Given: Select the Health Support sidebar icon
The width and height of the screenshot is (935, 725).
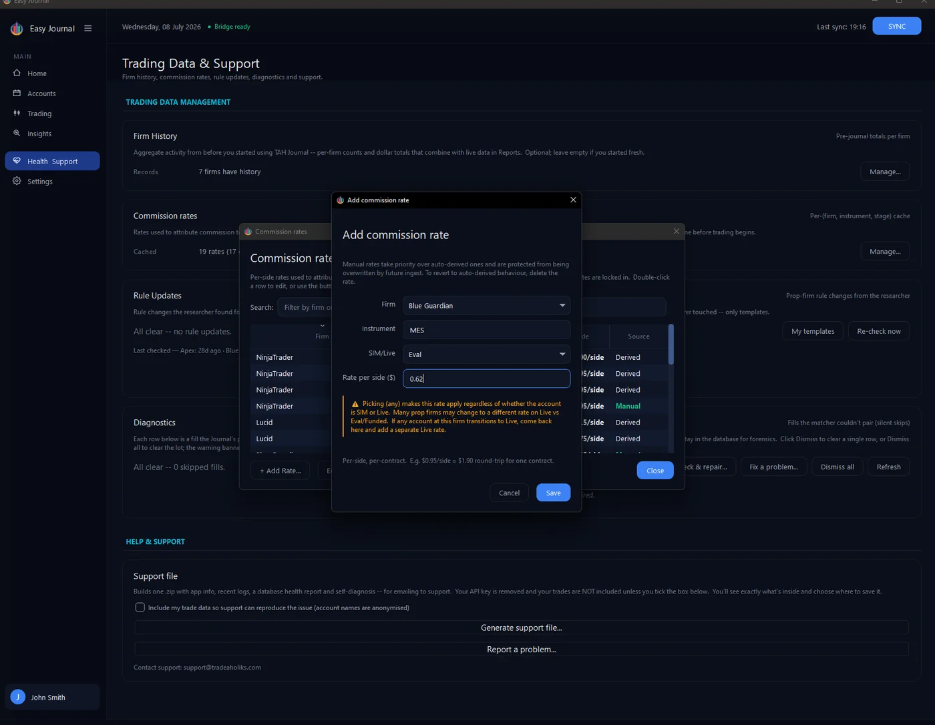Looking at the screenshot, I should pos(17,161).
